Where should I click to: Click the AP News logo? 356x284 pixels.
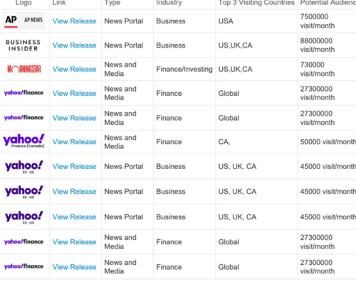(x=23, y=21)
